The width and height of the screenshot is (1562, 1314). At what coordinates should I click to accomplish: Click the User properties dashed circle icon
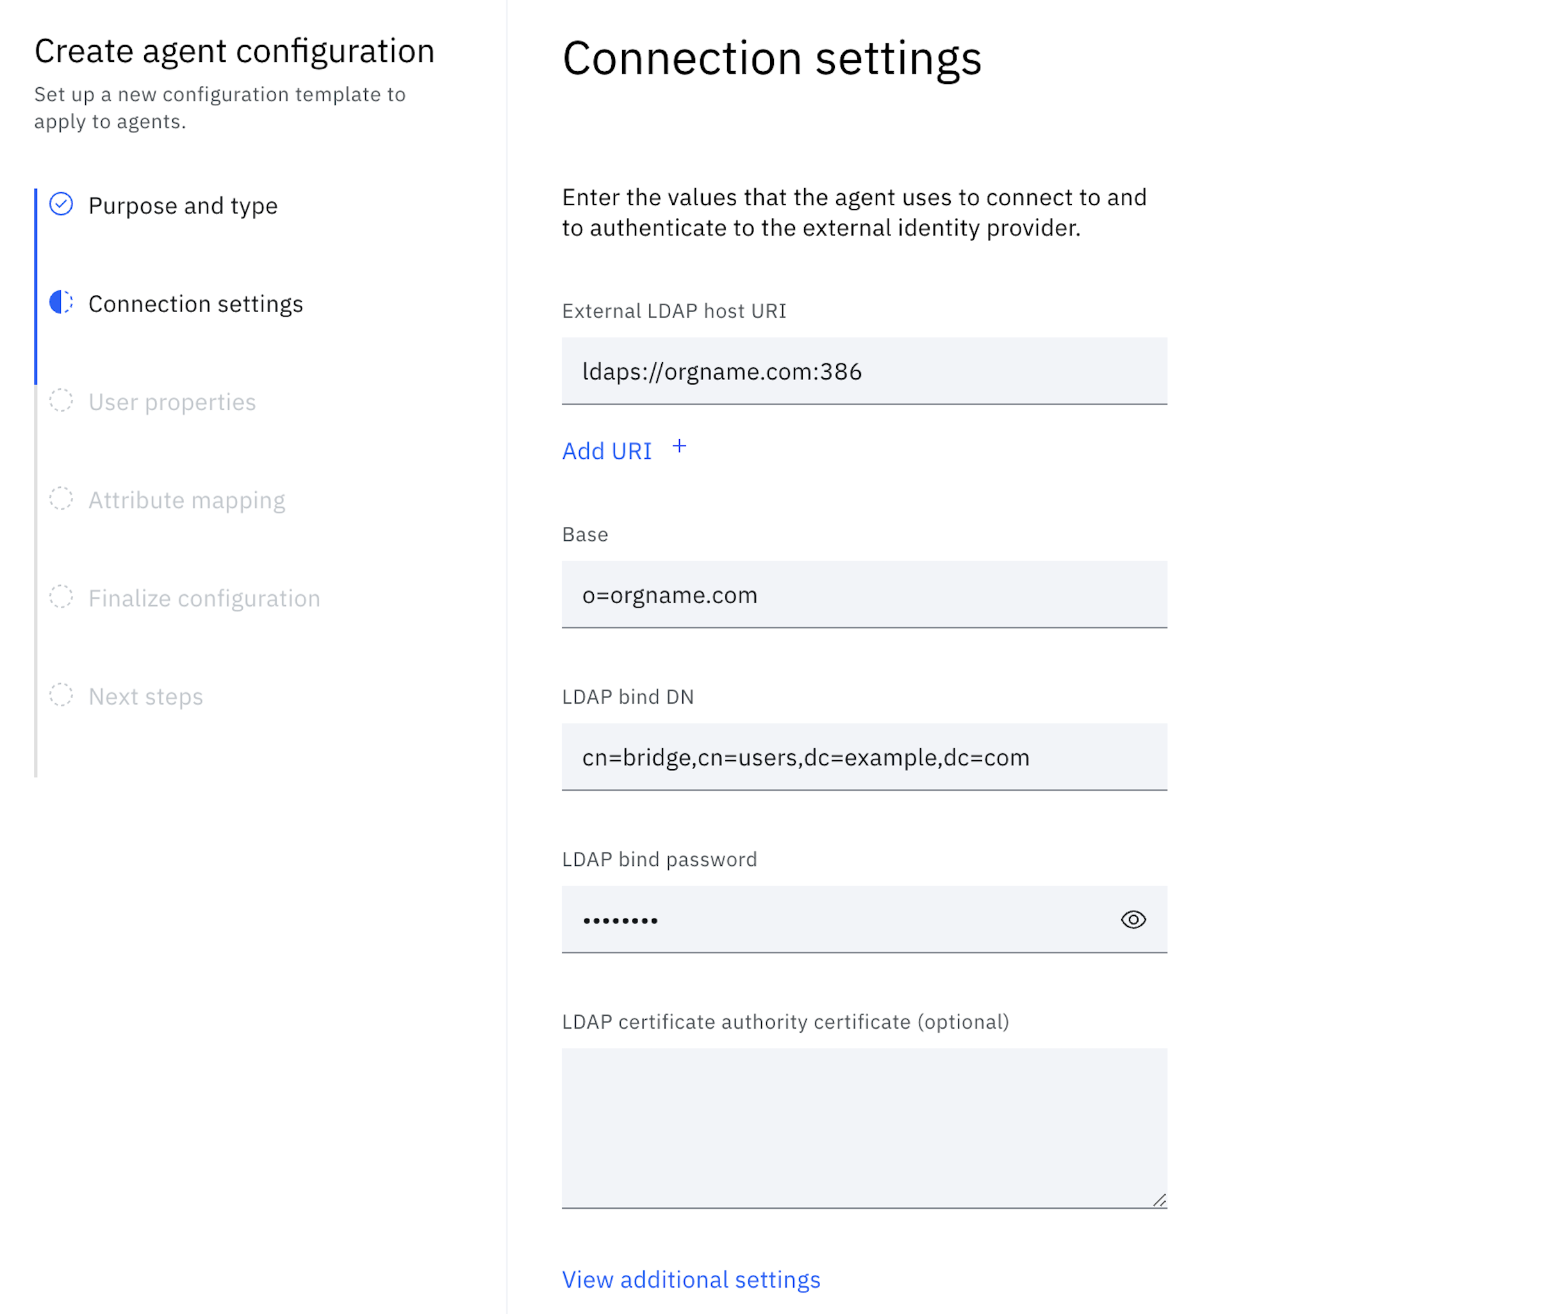pyautogui.click(x=61, y=401)
